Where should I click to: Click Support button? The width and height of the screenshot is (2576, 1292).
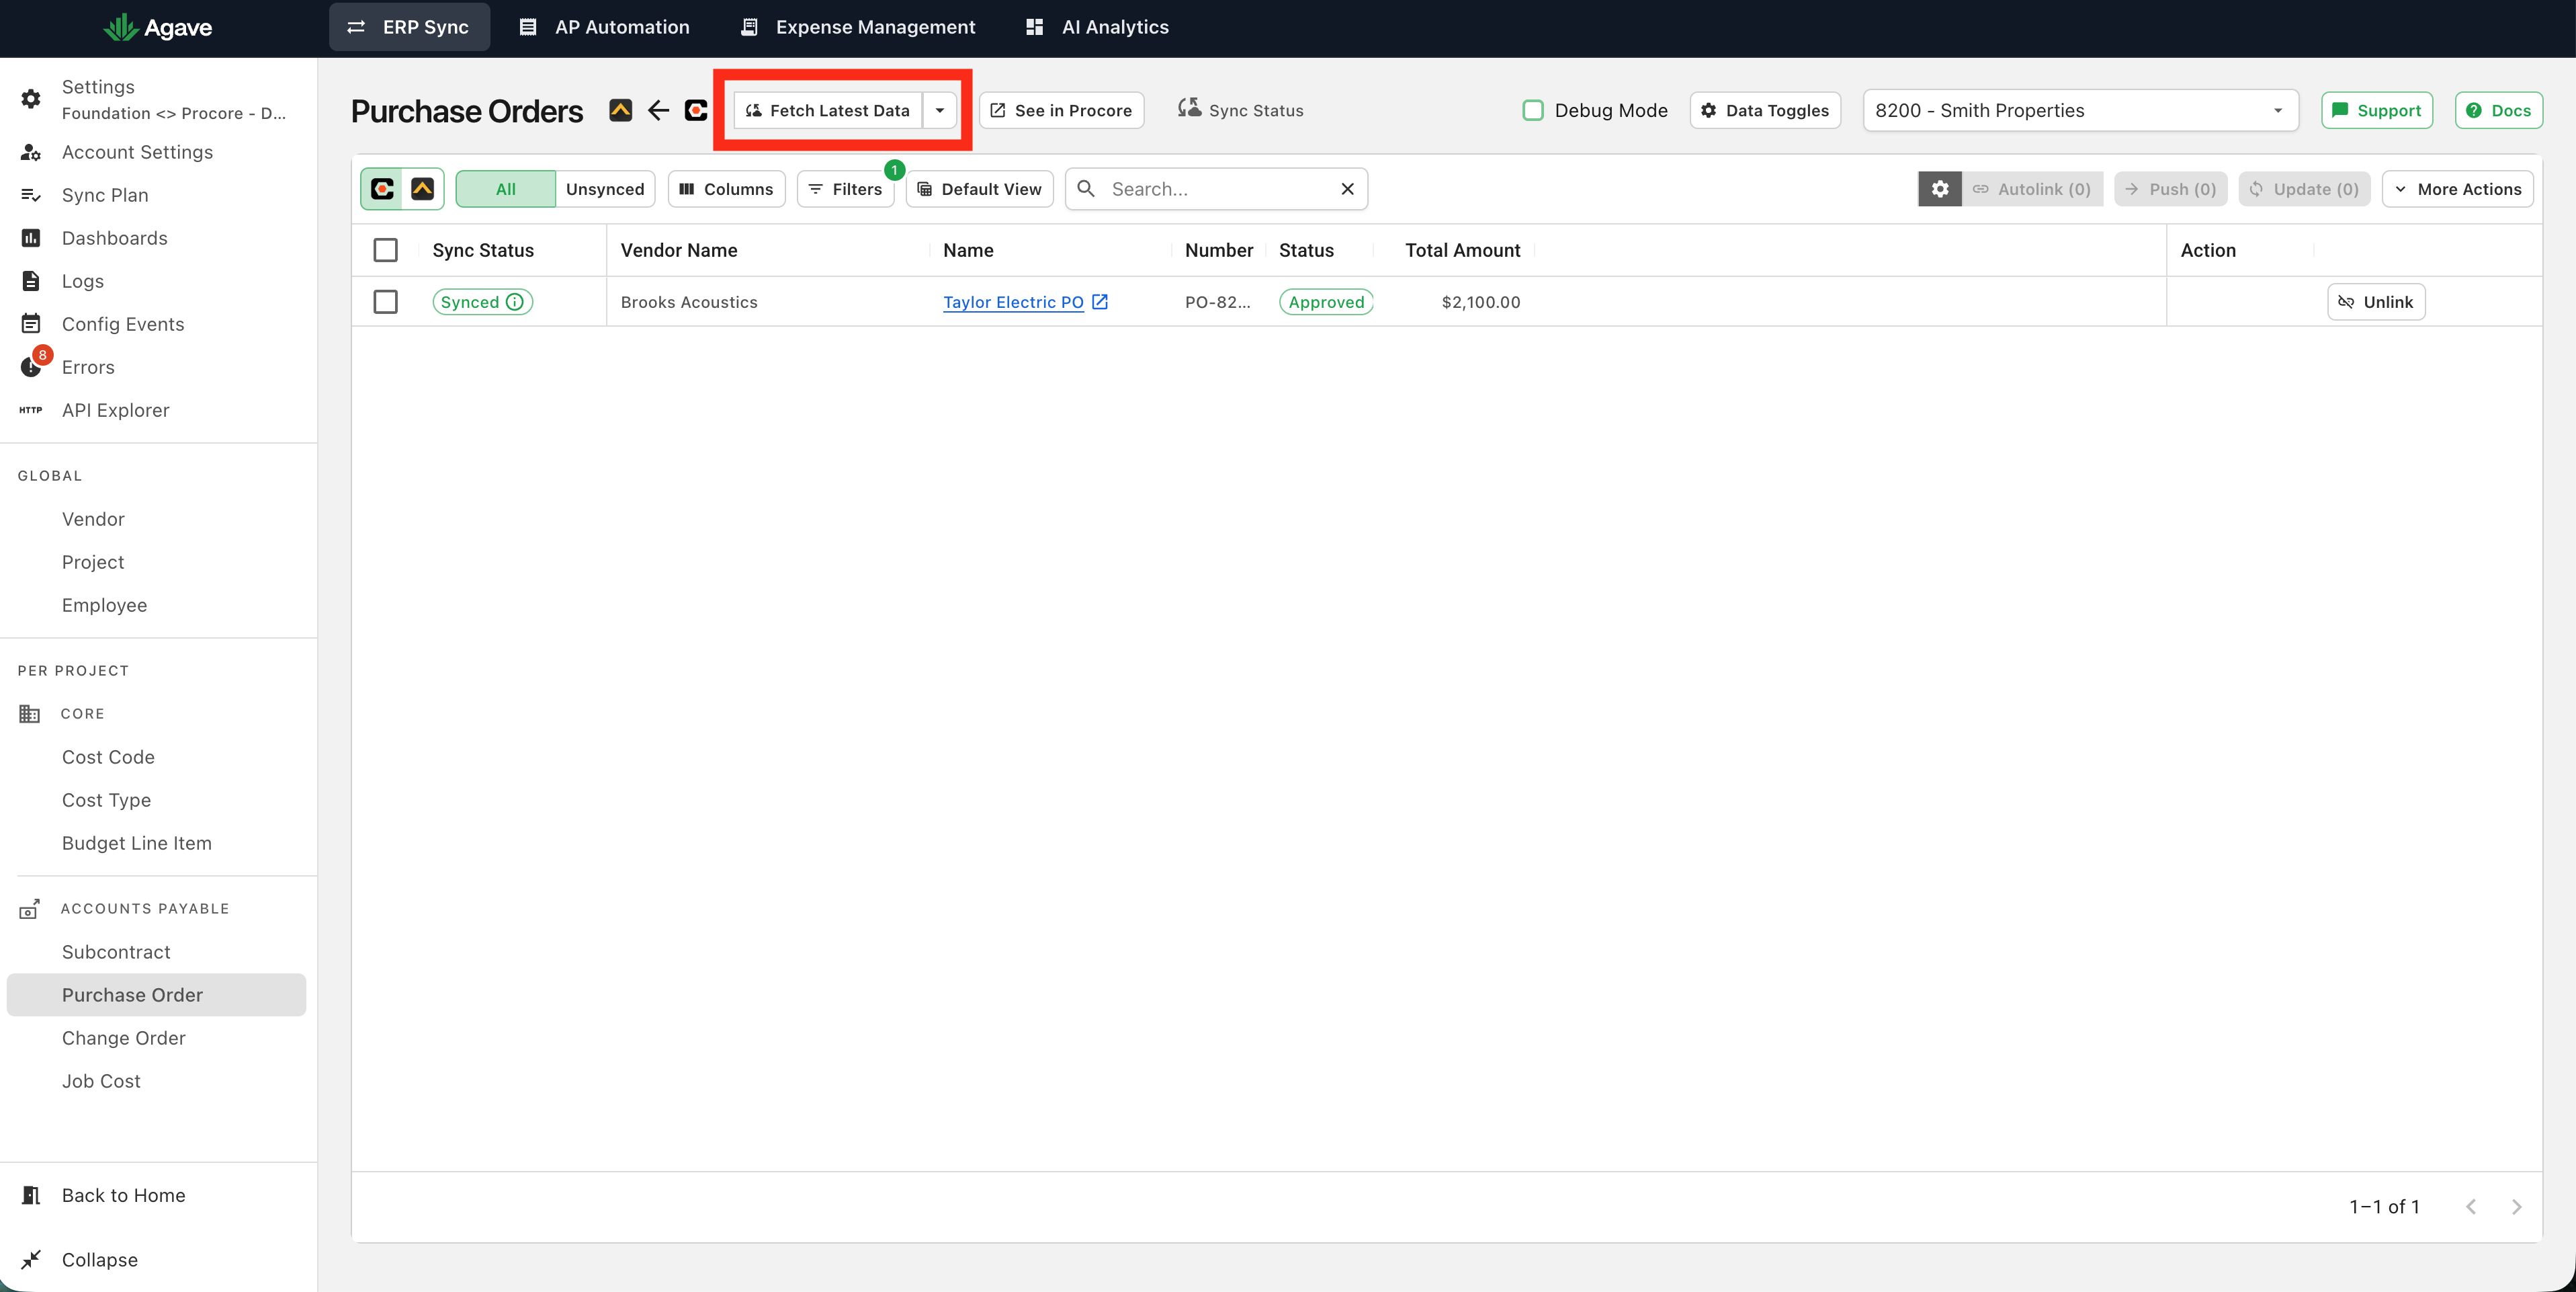click(x=2377, y=110)
